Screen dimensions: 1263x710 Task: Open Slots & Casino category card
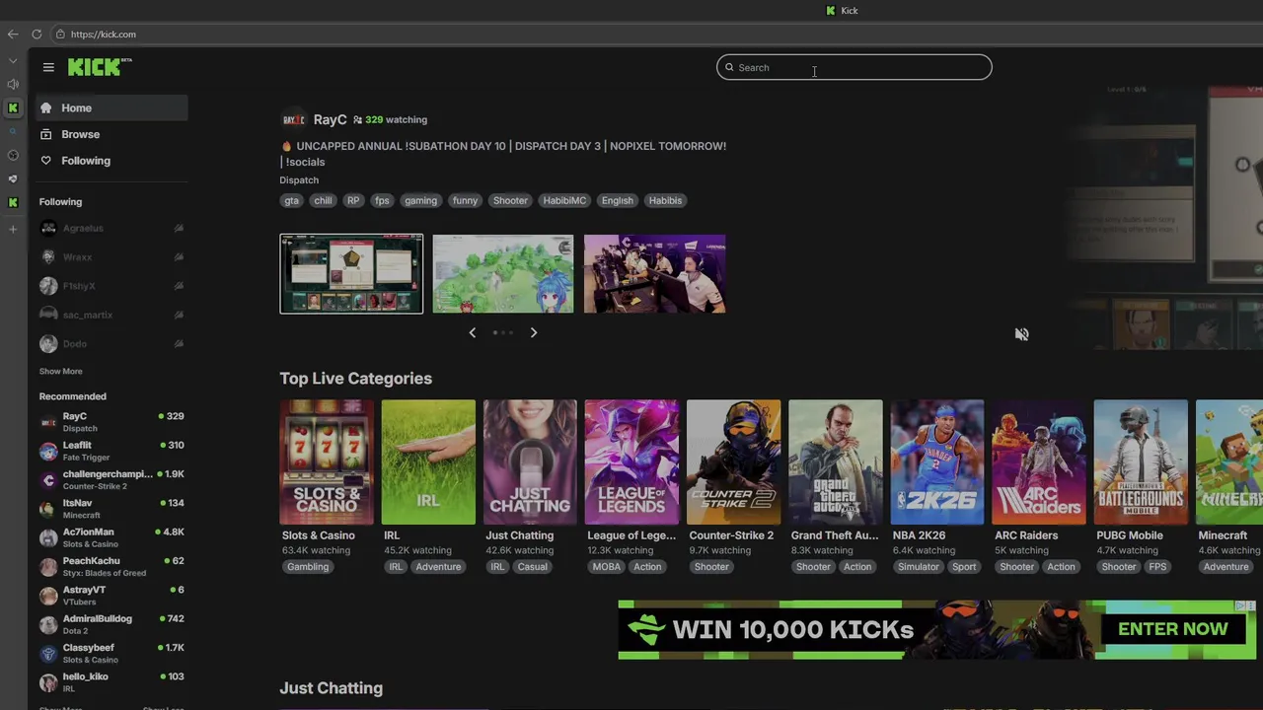[327, 462]
